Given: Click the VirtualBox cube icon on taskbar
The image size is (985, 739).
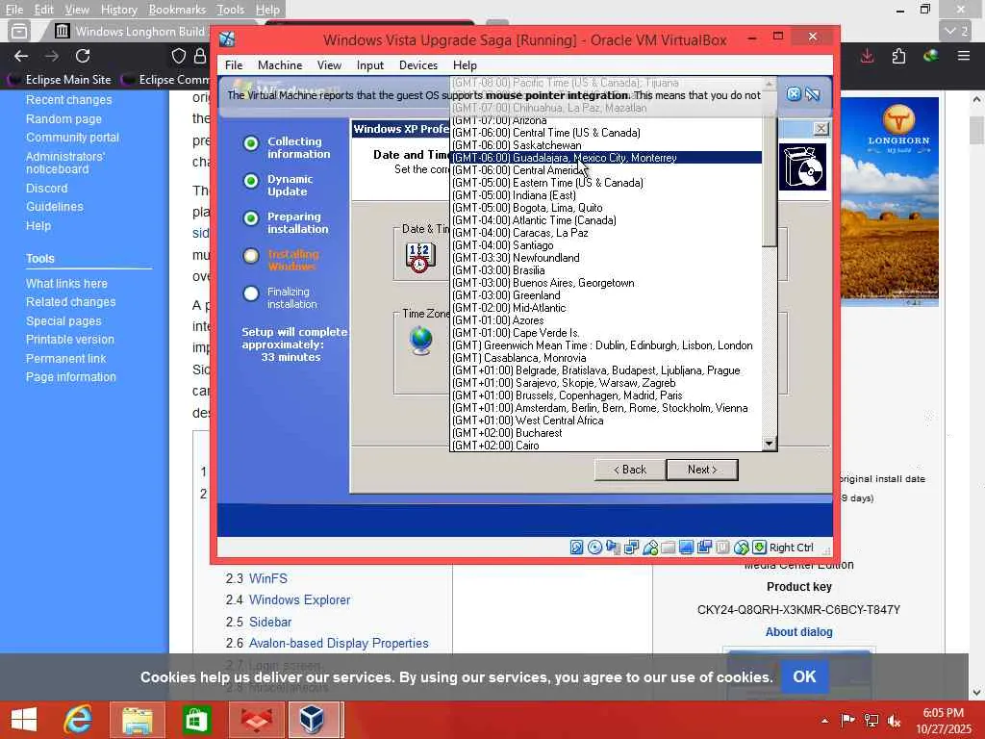Looking at the screenshot, I should point(313,720).
